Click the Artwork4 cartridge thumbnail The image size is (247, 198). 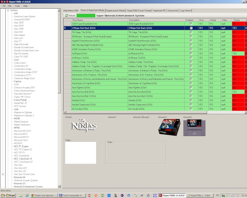point(195,128)
